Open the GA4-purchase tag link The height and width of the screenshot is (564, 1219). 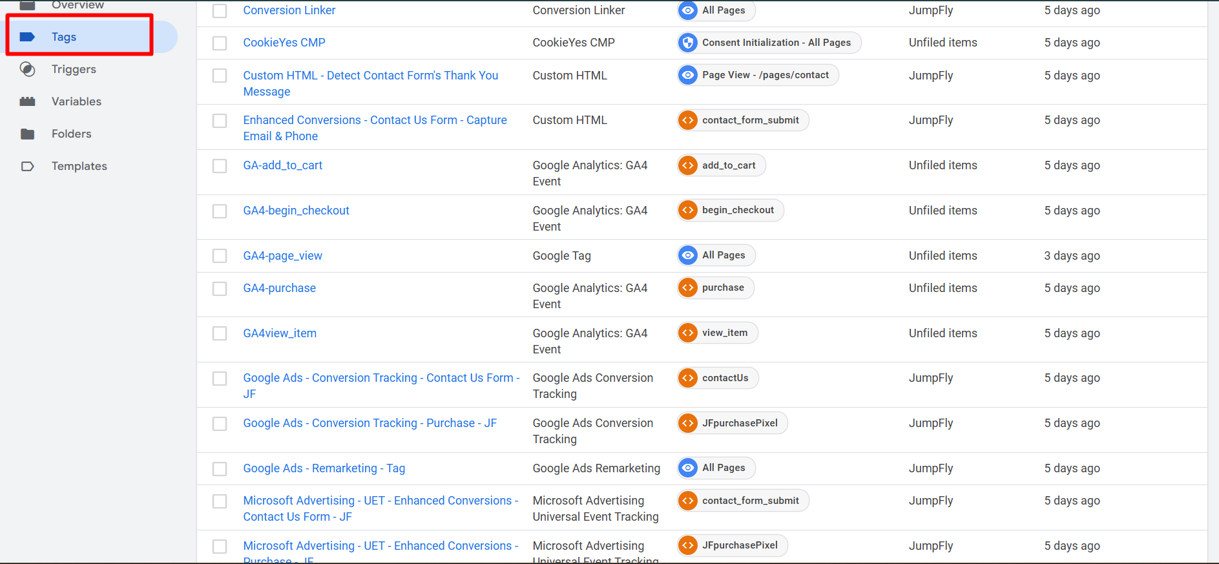279,288
